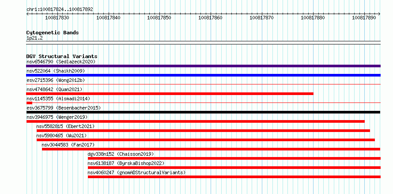Click the Cytogenetic Bands track title
The height and width of the screenshot is (194, 393).
[53, 33]
